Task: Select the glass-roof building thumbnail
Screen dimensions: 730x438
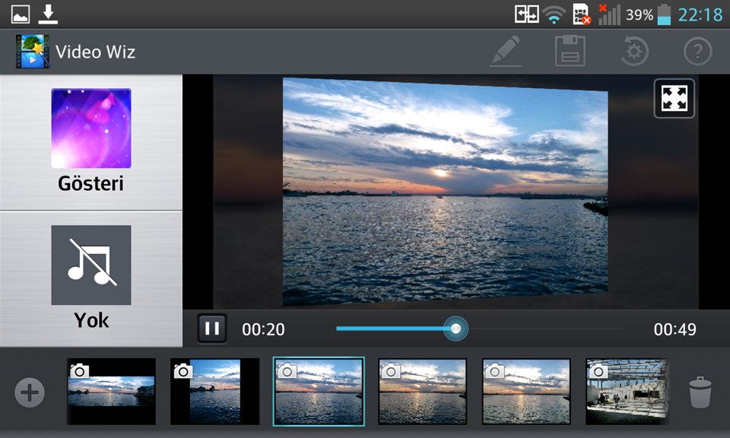Action: pos(627,392)
